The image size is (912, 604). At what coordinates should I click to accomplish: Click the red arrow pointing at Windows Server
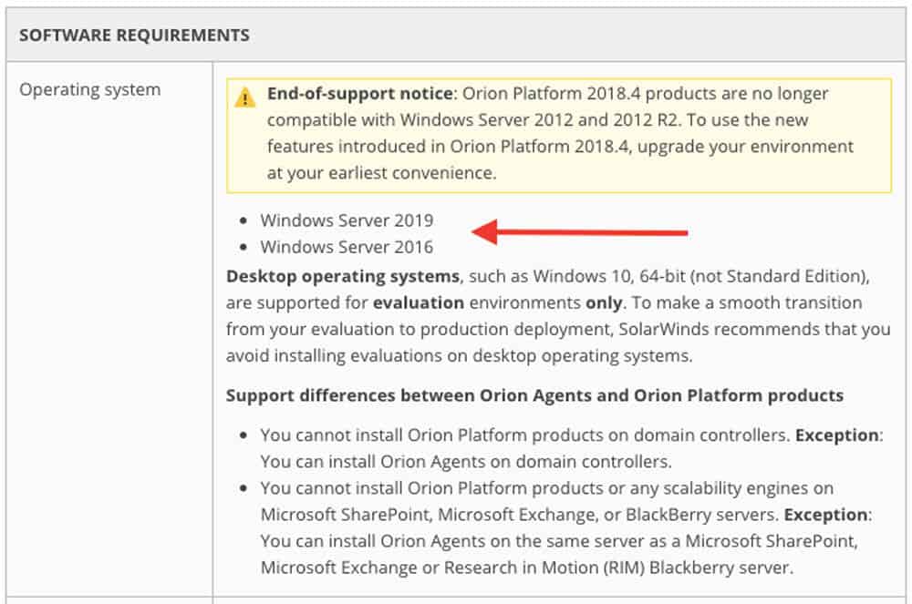coord(580,231)
